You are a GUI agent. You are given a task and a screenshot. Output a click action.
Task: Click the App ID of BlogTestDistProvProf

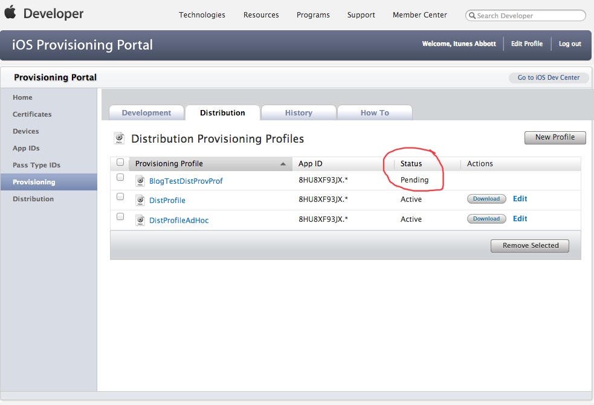tap(323, 180)
